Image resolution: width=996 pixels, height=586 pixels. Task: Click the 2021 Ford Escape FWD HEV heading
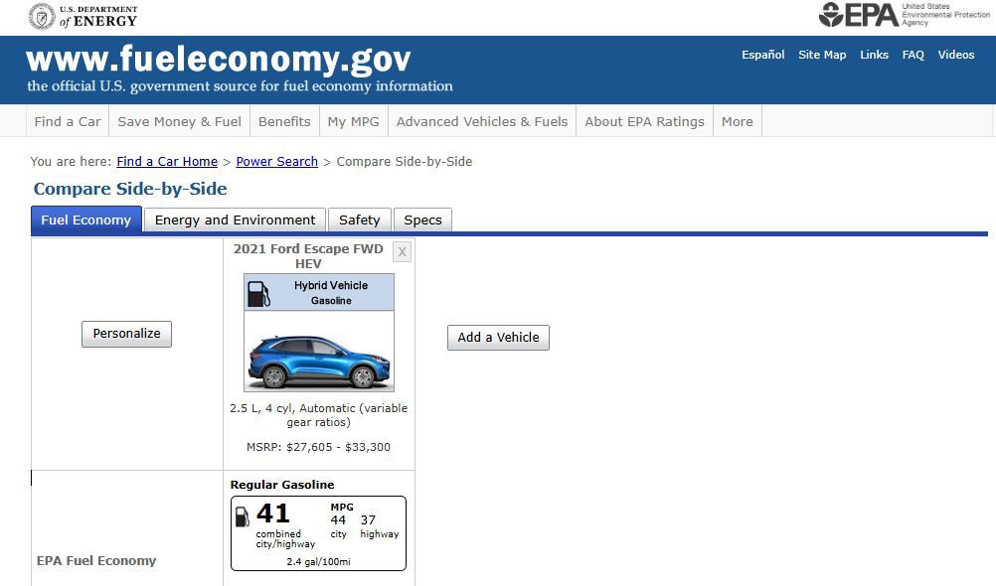[x=308, y=256]
